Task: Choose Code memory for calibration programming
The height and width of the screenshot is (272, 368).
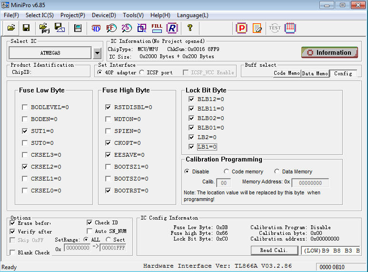Action: (227, 171)
